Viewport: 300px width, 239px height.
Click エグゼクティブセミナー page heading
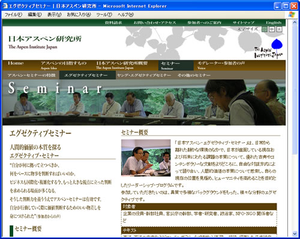click(x=40, y=133)
